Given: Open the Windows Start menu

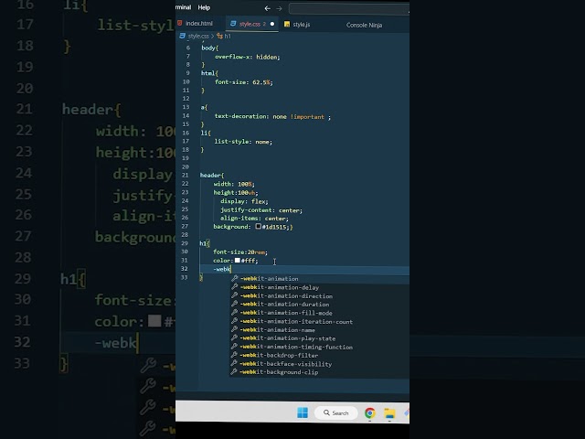Looking at the screenshot, I should pos(303,412).
